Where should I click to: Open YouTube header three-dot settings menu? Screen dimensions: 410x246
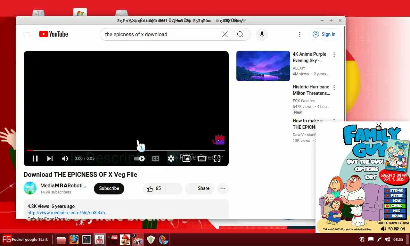click(x=300, y=34)
